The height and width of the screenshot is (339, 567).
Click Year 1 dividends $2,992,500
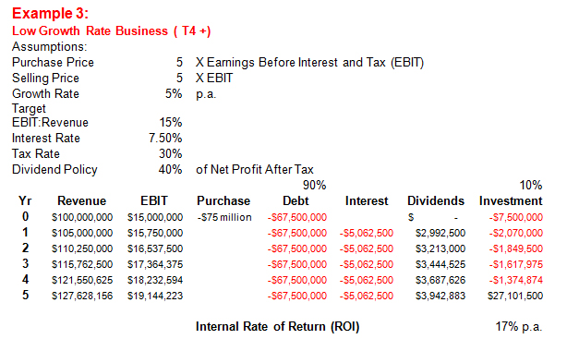click(x=440, y=233)
